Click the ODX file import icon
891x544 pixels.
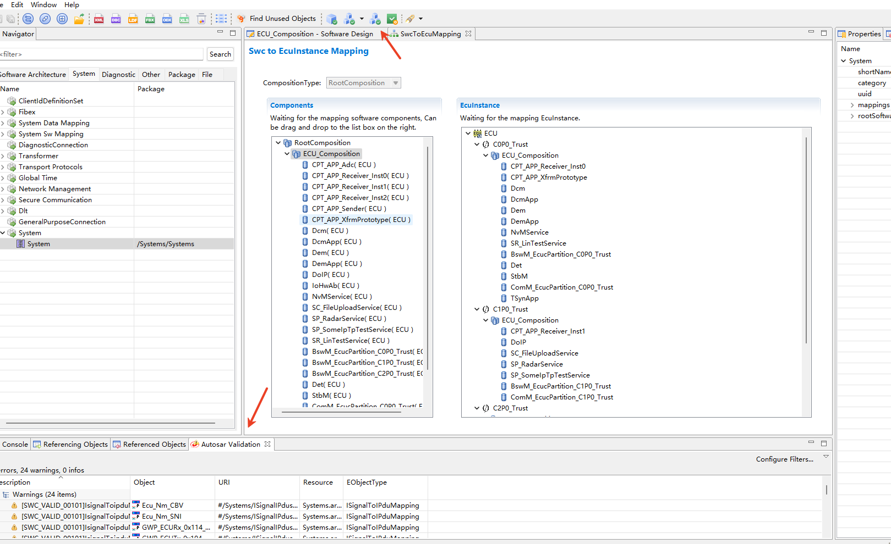167,19
